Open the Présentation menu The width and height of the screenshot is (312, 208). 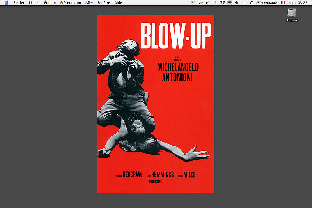click(71, 3)
